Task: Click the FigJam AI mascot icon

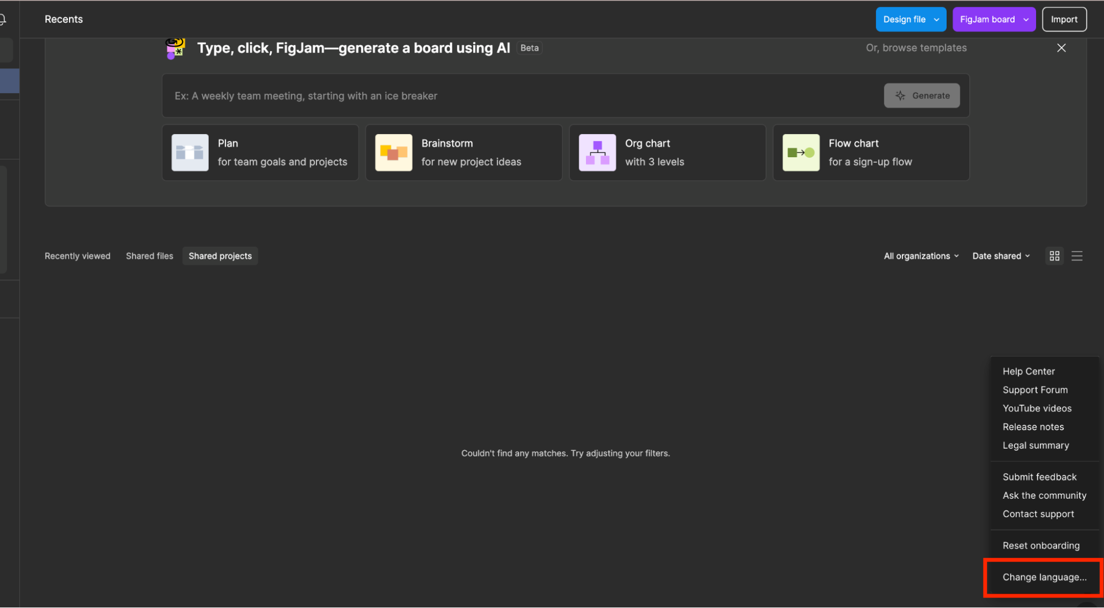Action: [176, 48]
